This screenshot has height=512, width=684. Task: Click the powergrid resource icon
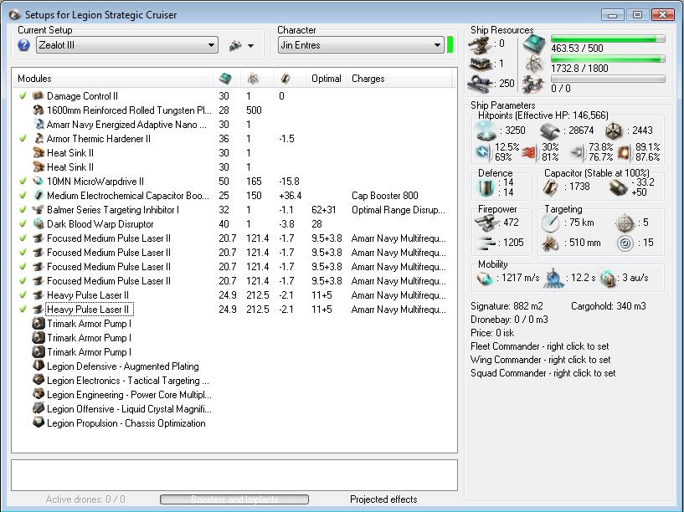533,64
